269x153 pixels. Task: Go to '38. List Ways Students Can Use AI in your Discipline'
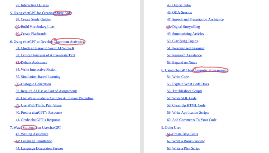pos(54,98)
